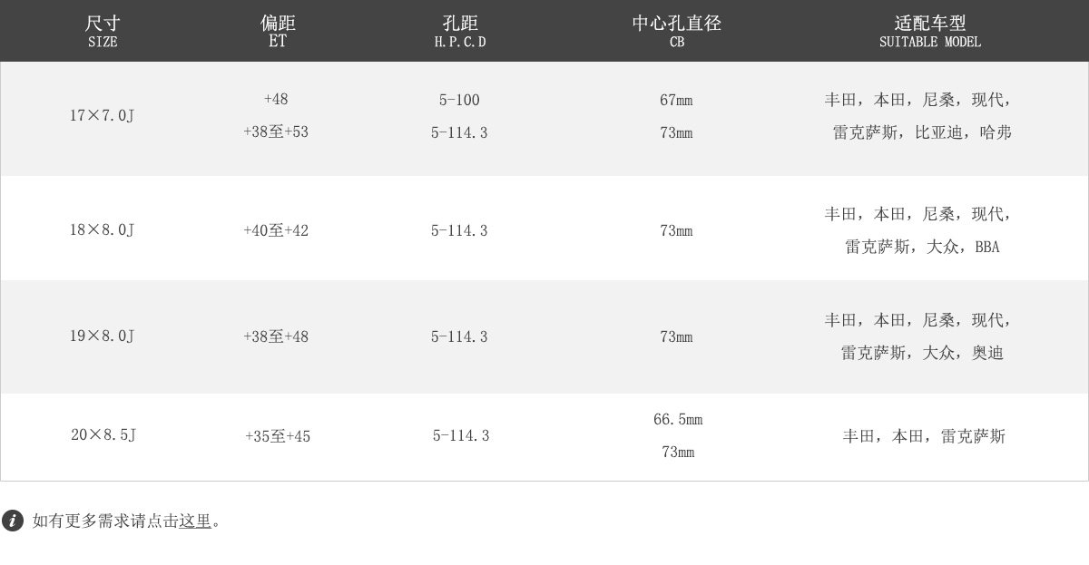Select the 尺寸 SIZE column header
The width and height of the screenshot is (1089, 565).
click(x=103, y=31)
